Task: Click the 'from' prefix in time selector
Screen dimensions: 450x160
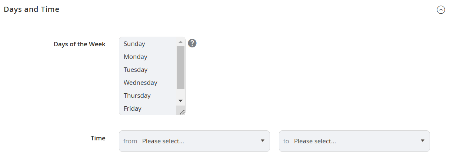Action: click(x=130, y=141)
